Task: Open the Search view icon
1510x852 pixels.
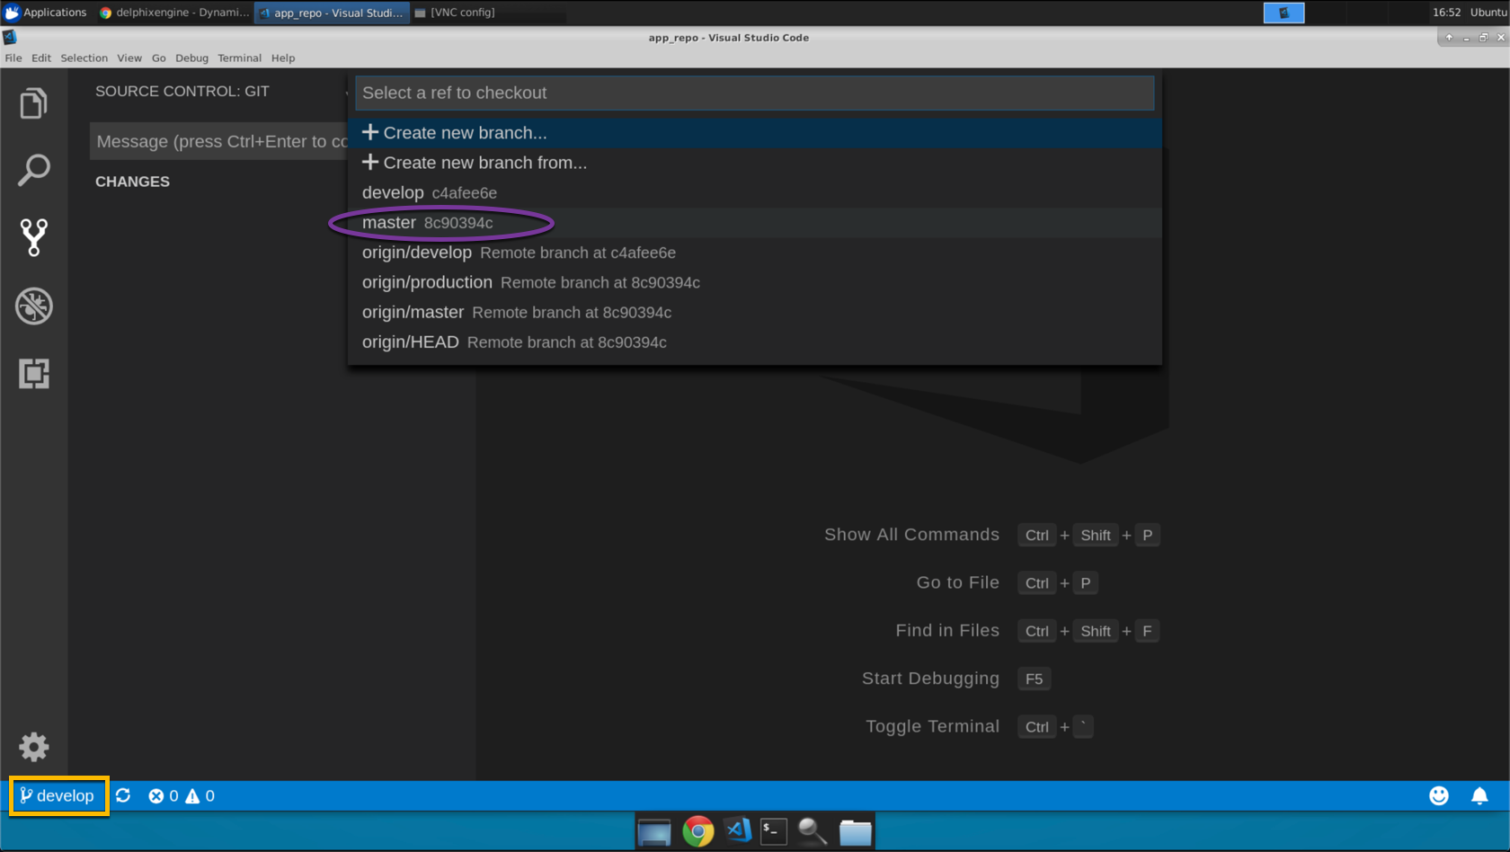Action: [x=33, y=170]
